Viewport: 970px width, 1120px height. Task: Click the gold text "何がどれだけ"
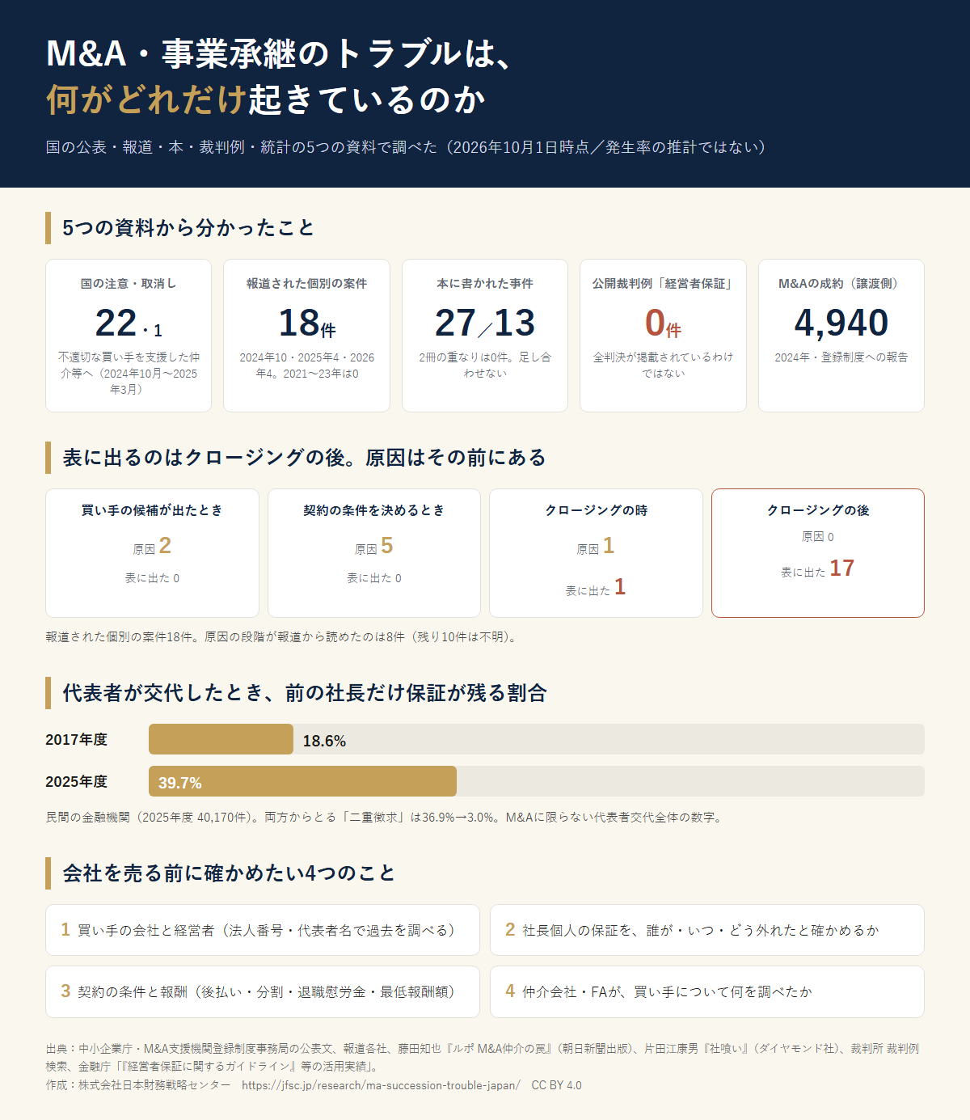[x=146, y=99]
